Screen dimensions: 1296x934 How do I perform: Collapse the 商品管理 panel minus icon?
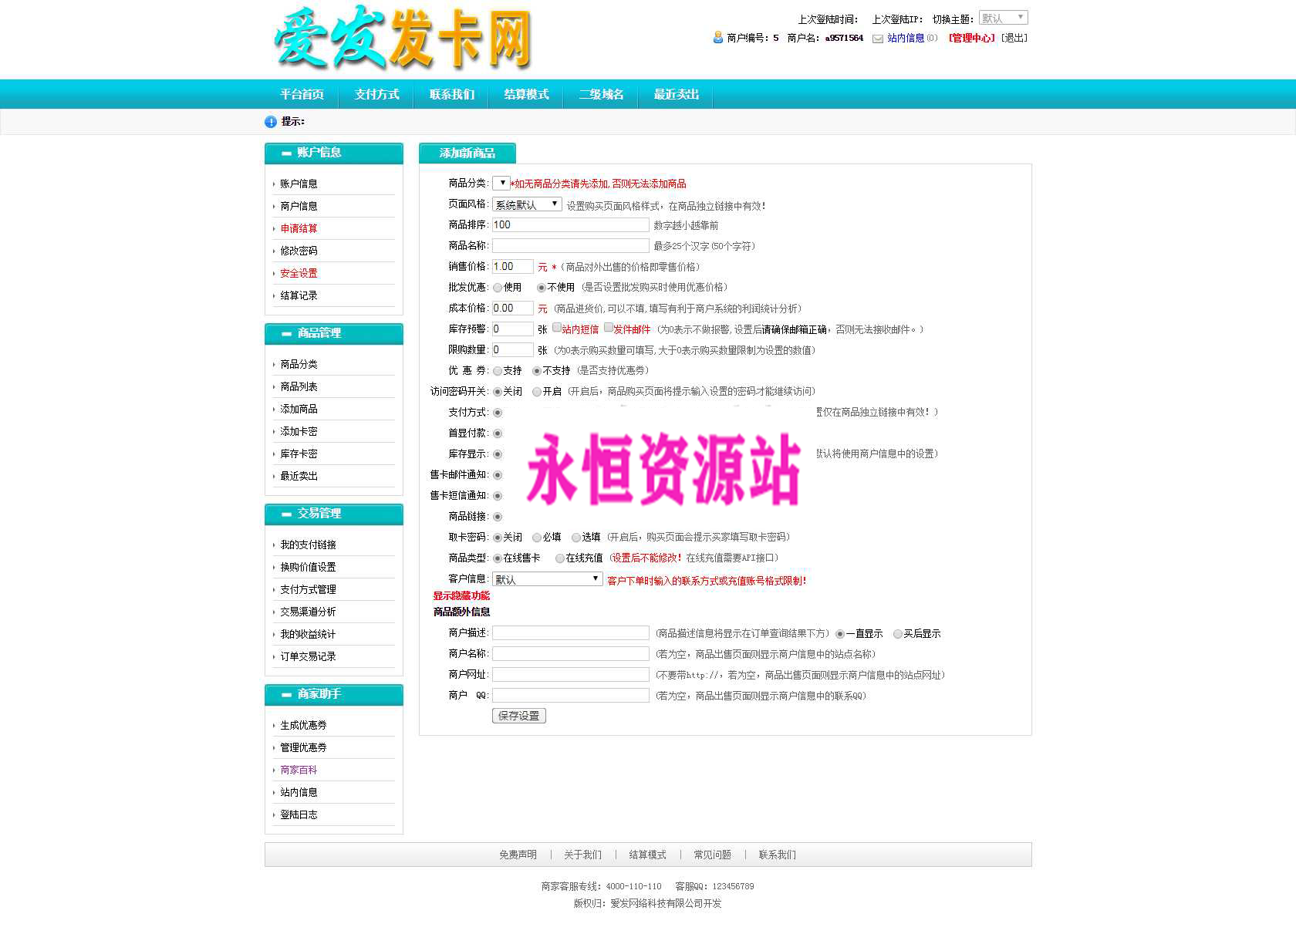pyautogui.click(x=286, y=334)
